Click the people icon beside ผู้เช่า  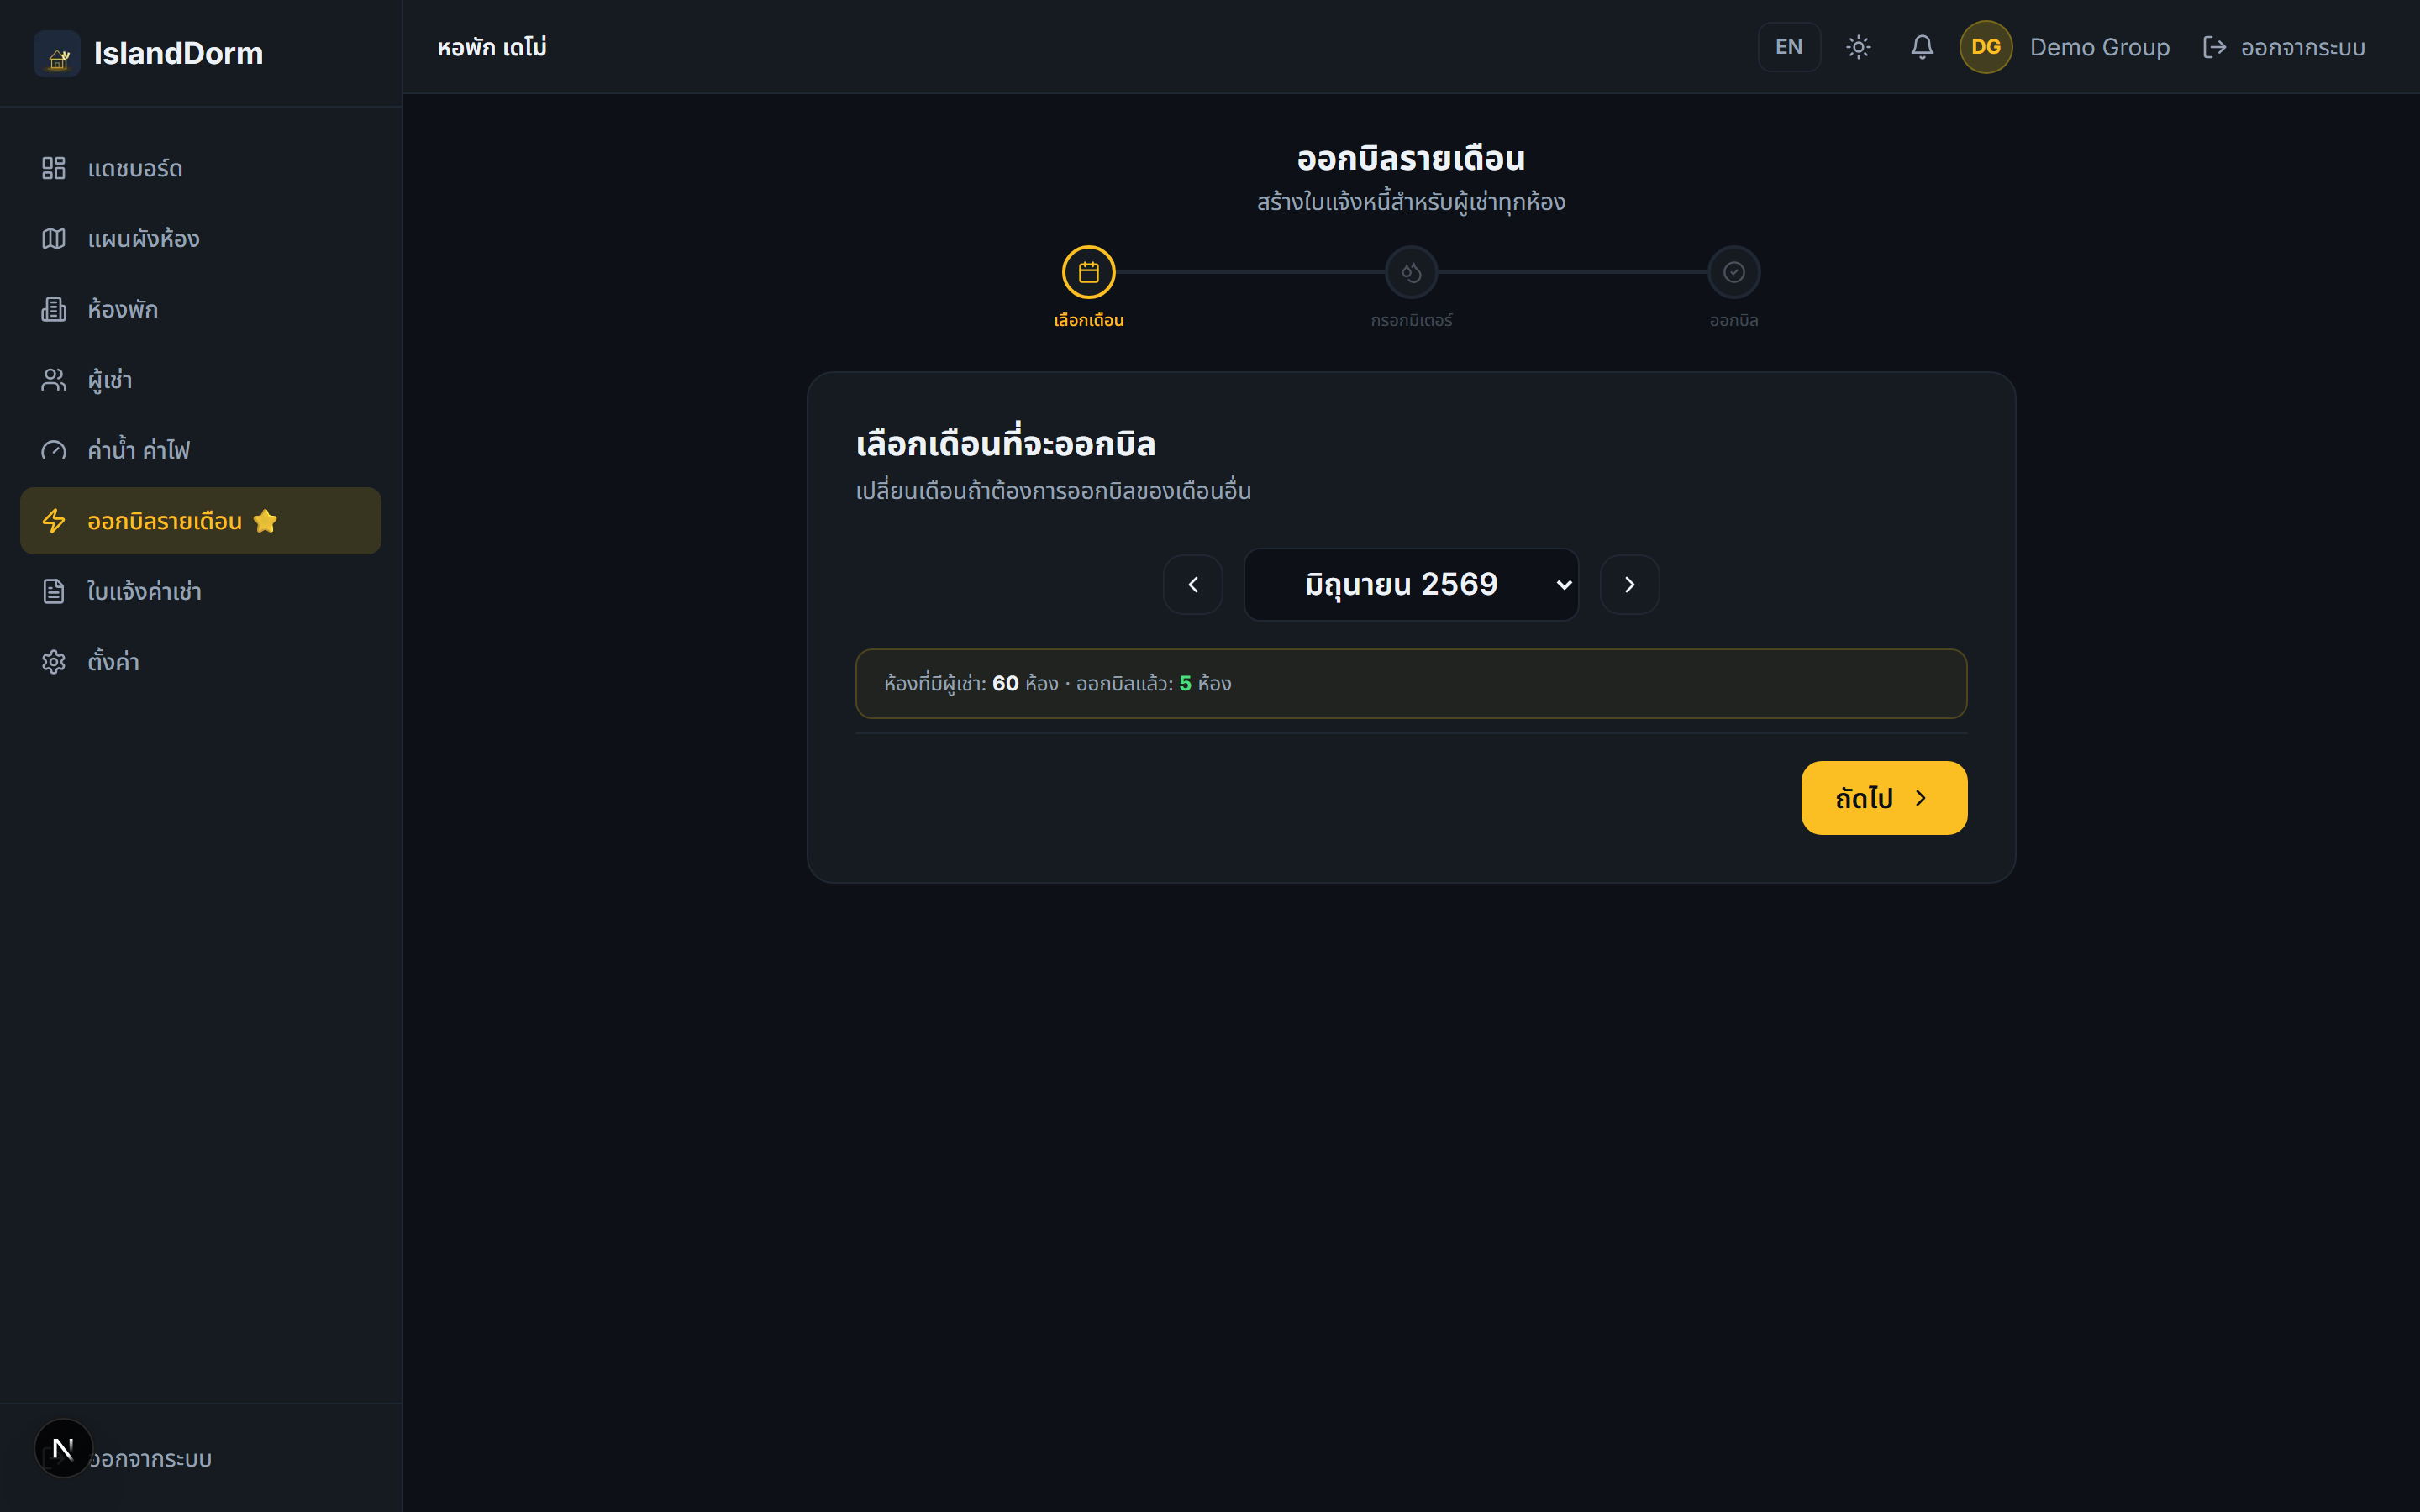[x=54, y=380]
